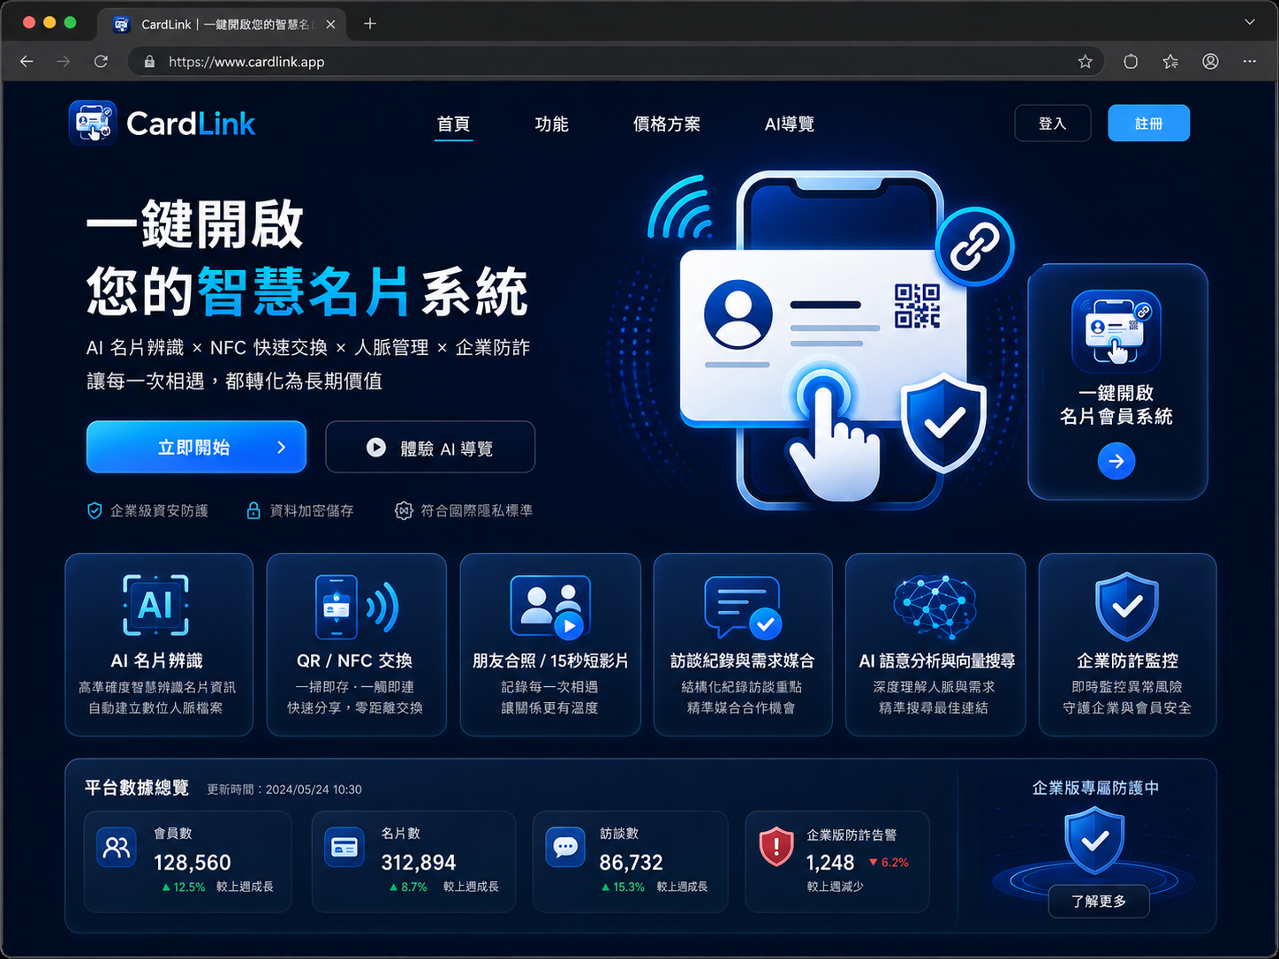
Task: Click the 登入 button
Action: click(1053, 124)
